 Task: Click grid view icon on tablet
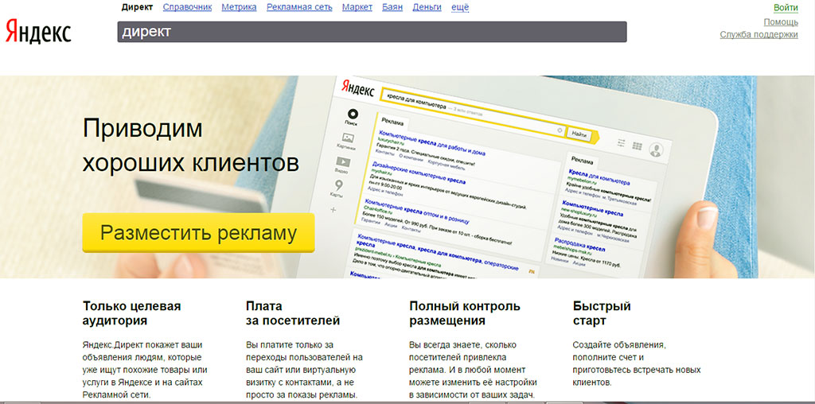click(x=638, y=146)
